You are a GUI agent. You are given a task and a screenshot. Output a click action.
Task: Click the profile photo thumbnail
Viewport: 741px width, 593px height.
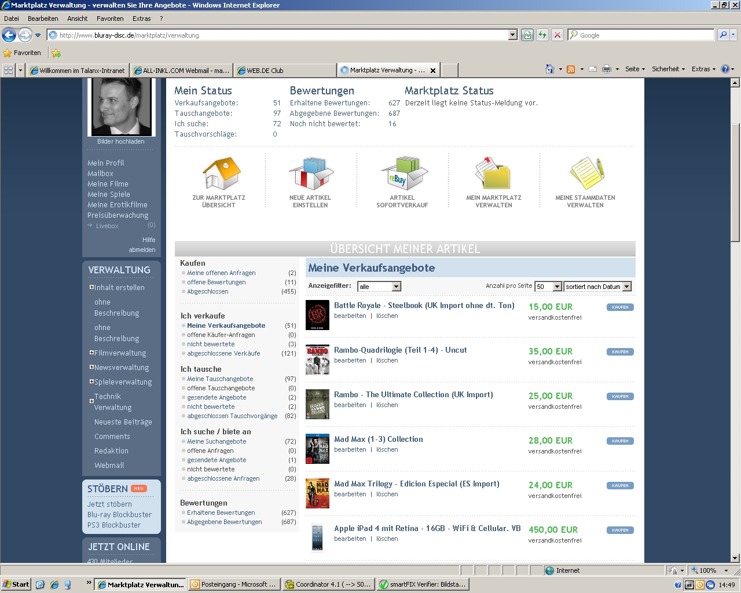click(122, 107)
